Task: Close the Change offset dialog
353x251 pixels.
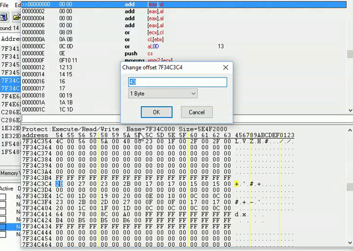Action: pos(225,68)
